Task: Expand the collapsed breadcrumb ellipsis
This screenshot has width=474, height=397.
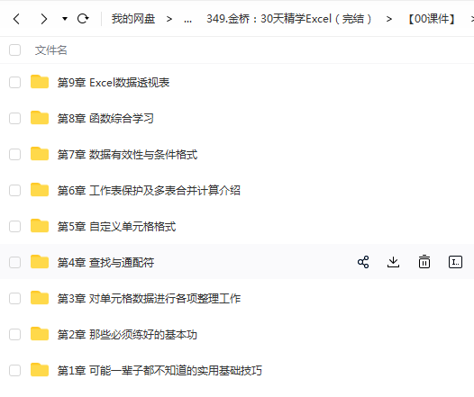Action: coord(187,20)
